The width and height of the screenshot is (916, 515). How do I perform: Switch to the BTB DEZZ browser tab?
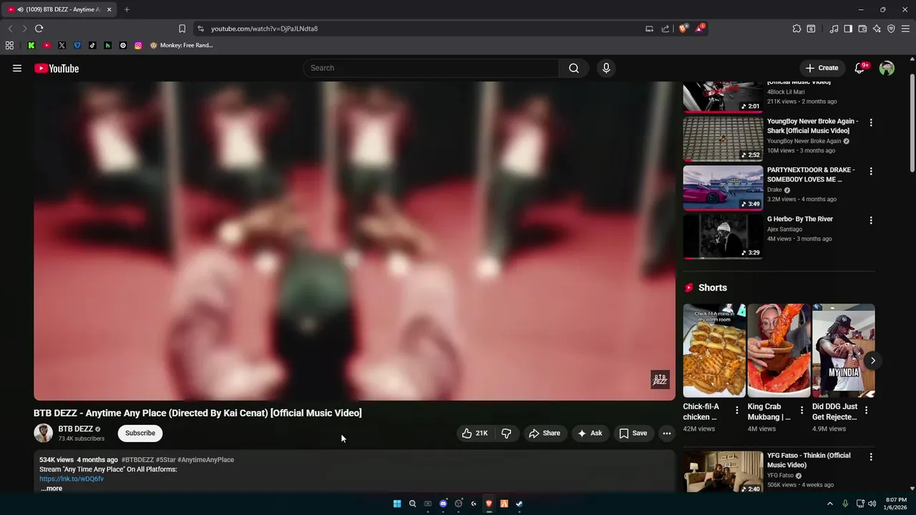60,9
